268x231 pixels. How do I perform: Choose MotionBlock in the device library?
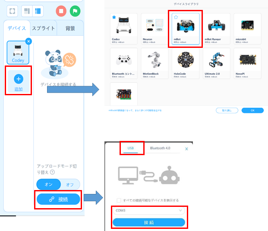point(154,63)
